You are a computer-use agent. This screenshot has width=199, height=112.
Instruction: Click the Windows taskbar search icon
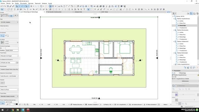tap(7, 110)
